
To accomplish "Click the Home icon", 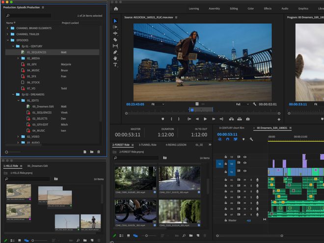I will tap(116, 9).
